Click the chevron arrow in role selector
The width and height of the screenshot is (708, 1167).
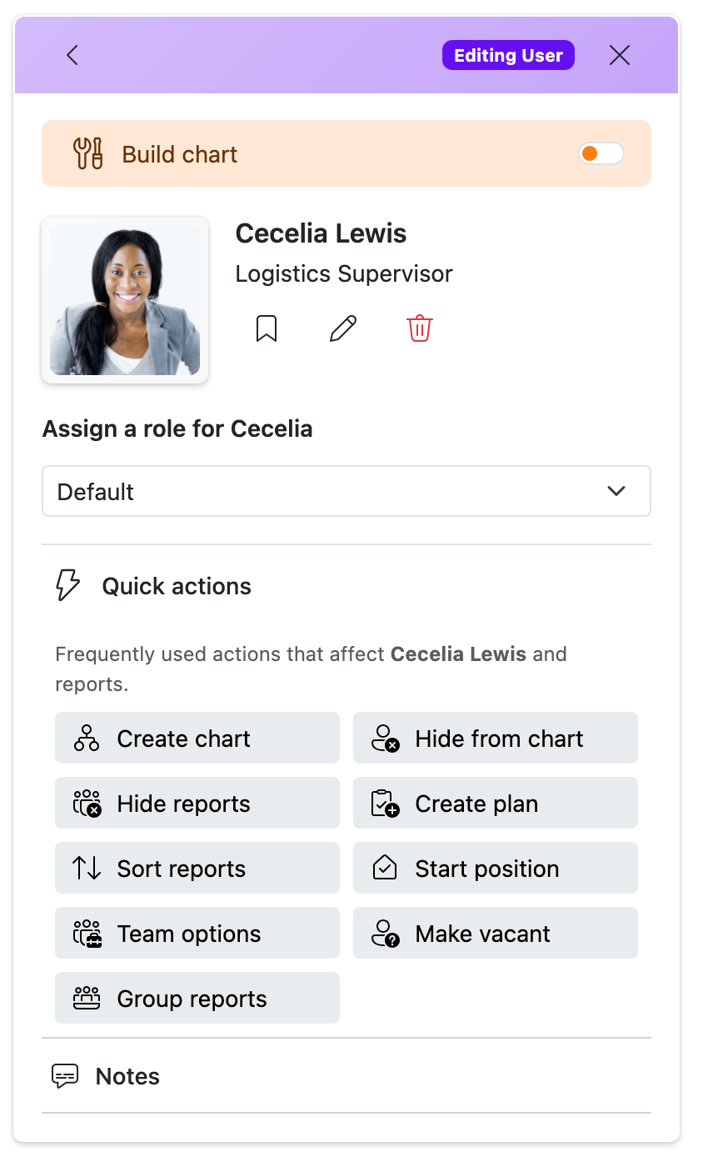point(616,491)
